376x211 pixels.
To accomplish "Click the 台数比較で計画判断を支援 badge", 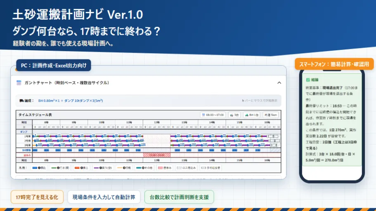I will click(179, 197).
